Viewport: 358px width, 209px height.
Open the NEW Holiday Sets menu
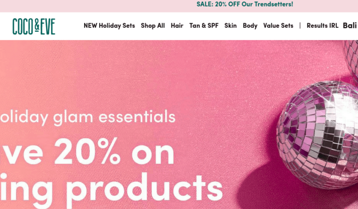109,26
